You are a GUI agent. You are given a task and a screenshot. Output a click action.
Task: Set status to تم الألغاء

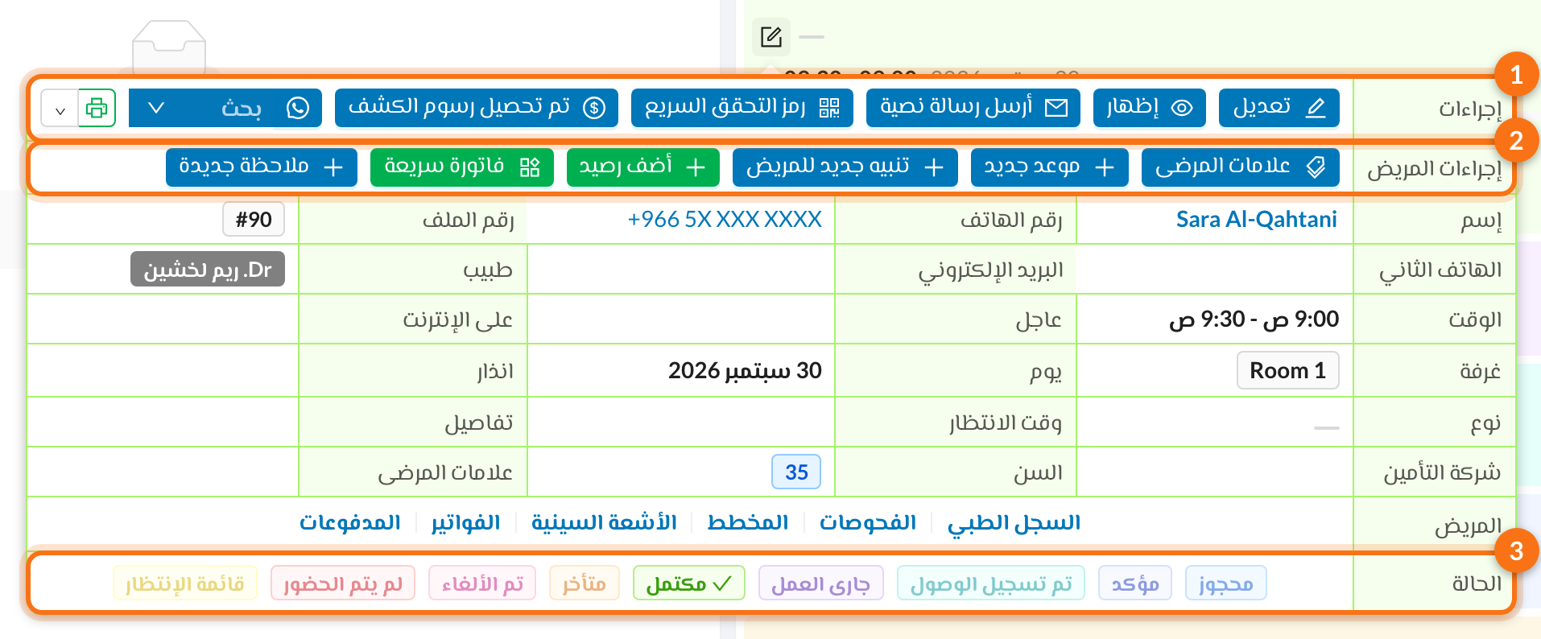pyautogui.click(x=482, y=583)
